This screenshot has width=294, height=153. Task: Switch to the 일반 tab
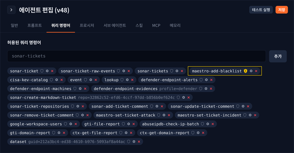point(14,25)
